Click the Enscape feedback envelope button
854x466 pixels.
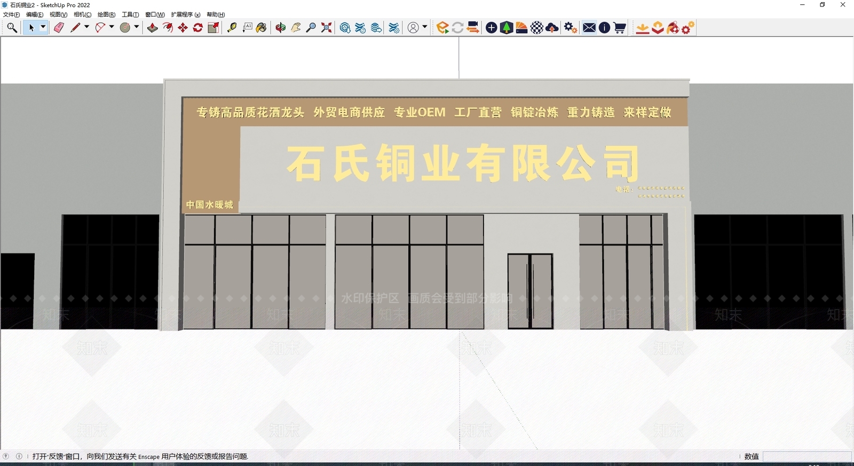pos(589,28)
